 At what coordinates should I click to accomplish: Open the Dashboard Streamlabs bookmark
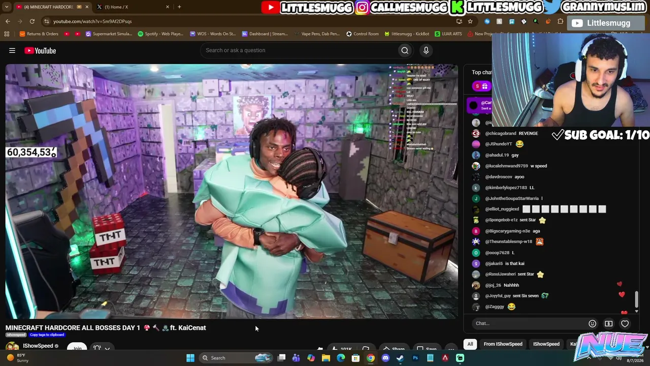tap(265, 34)
